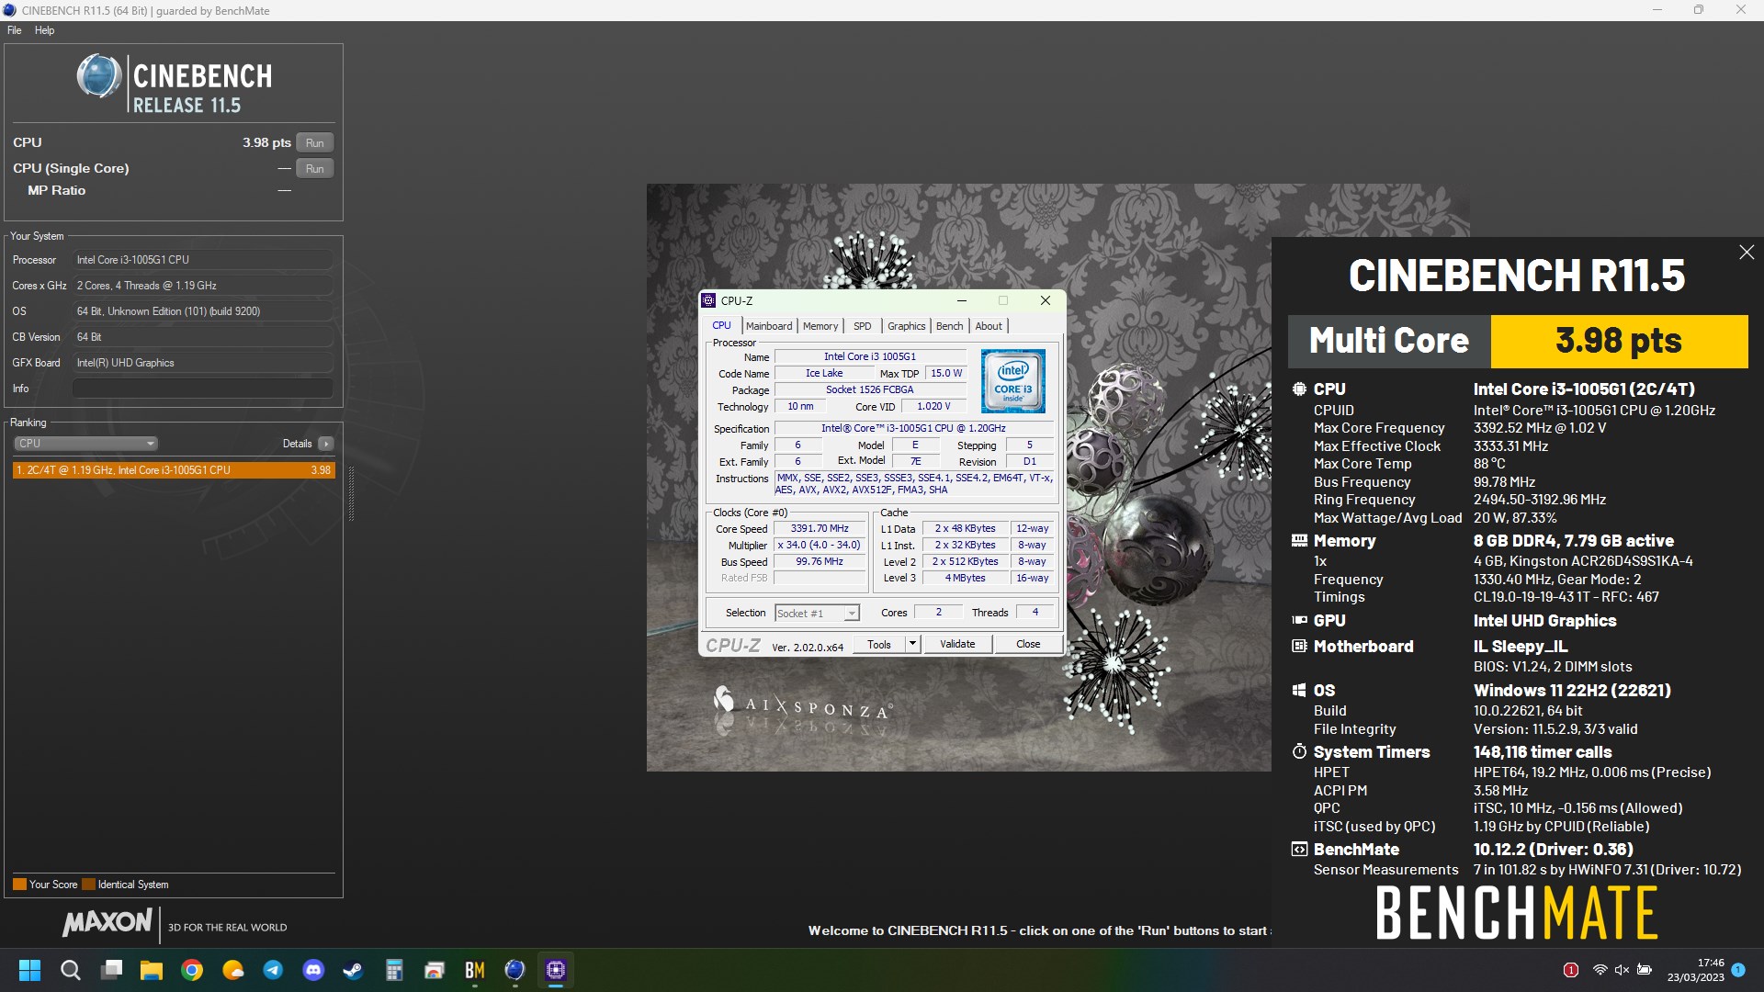Click the CPU-Z title bar icon

(x=708, y=300)
